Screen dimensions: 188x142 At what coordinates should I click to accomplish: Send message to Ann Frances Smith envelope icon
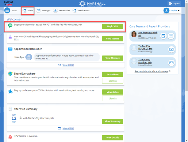point(171,36)
